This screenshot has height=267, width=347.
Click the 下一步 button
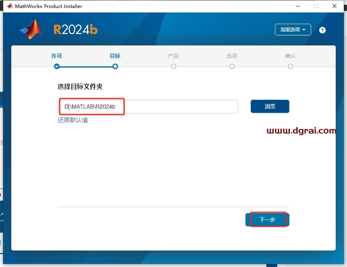point(268,219)
